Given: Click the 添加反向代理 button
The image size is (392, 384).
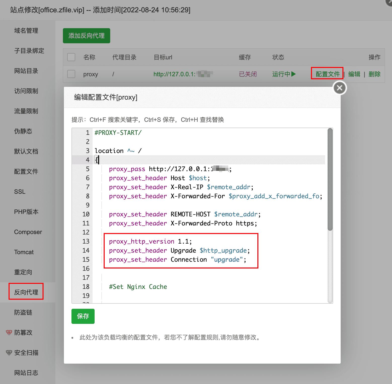Looking at the screenshot, I should [x=86, y=36].
